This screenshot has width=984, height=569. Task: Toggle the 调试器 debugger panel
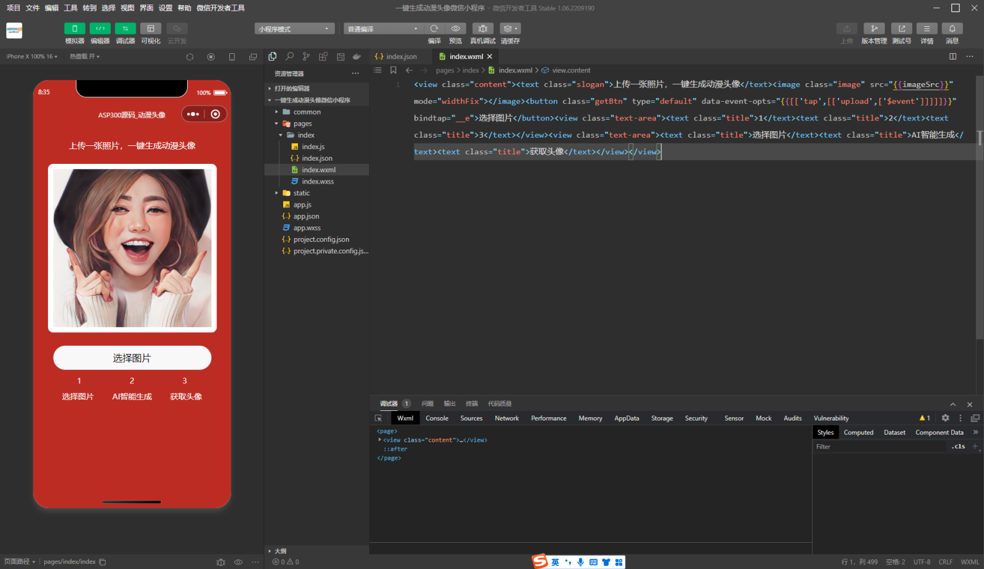[125, 29]
